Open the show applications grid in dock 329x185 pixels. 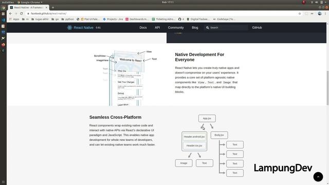click(x=3, y=182)
